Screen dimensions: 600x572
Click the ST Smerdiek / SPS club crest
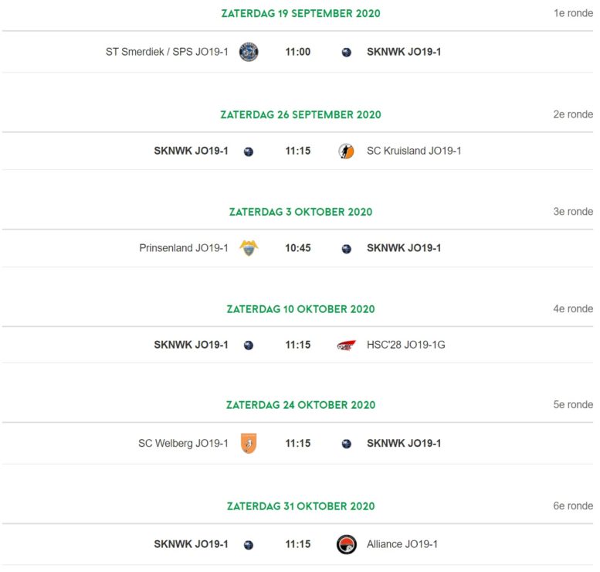[249, 52]
